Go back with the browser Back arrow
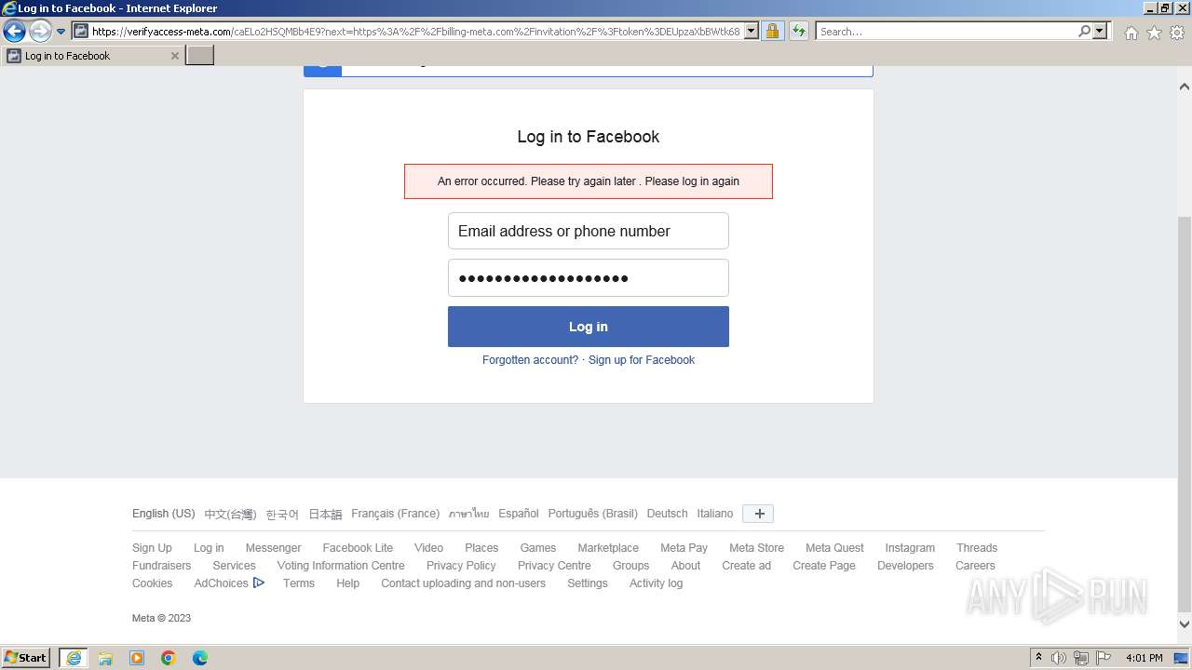 (x=14, y=32)
